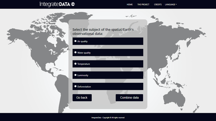Click the 'Deforestation' label text

84,87
